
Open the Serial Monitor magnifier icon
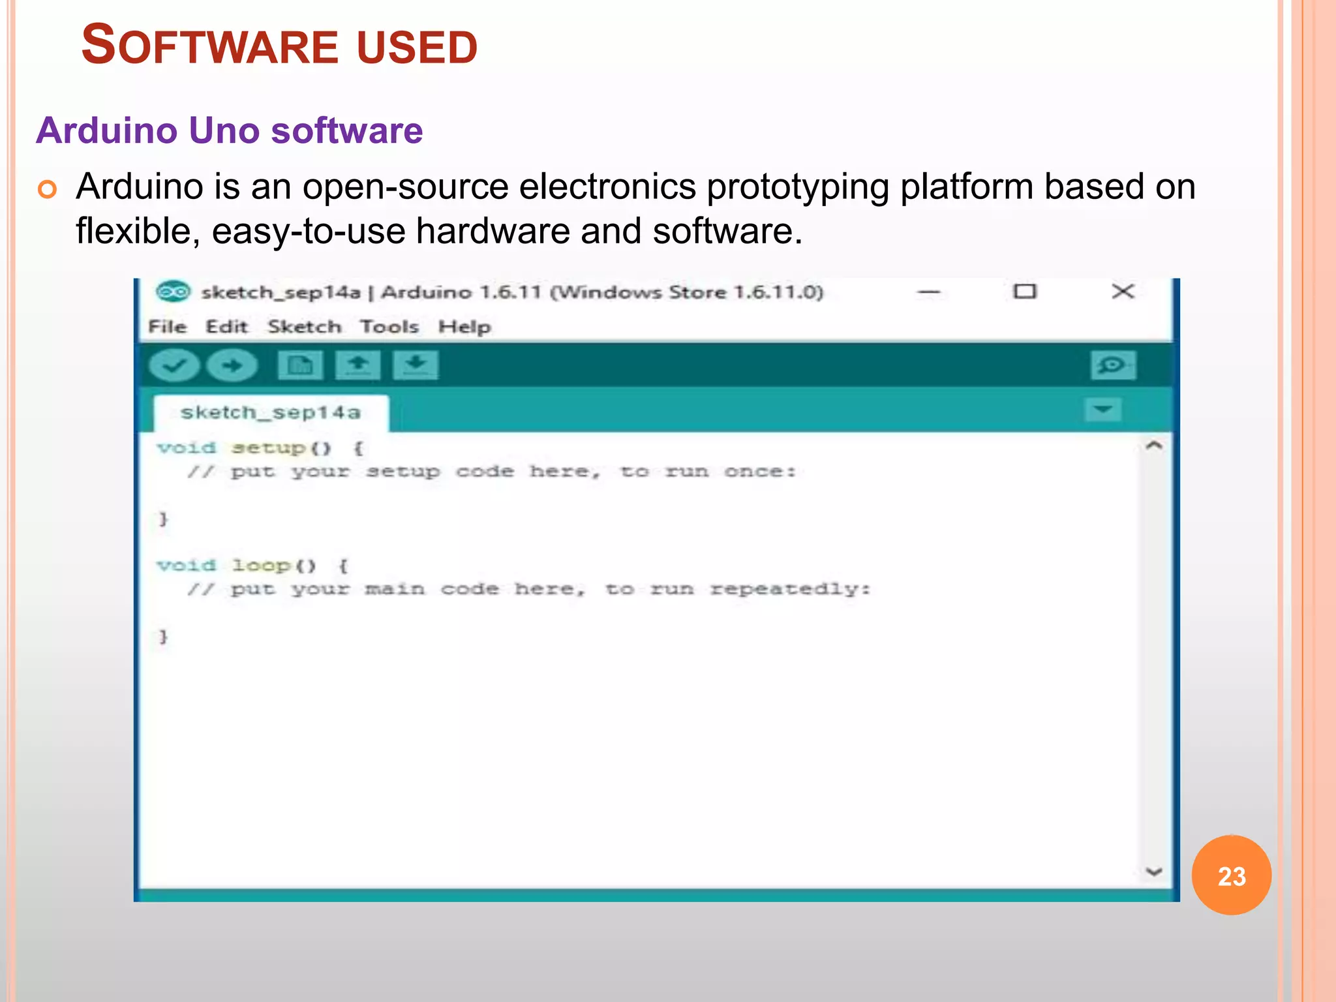coord(1113,365)
